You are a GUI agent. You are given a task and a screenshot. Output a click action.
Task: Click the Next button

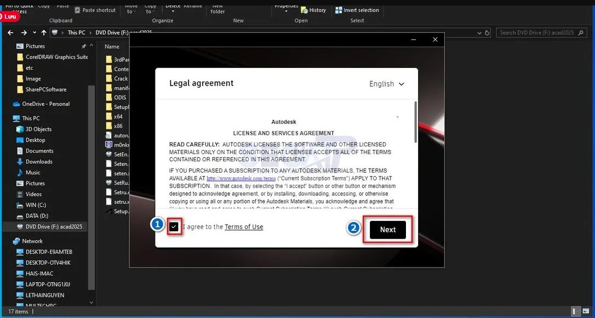coord(387,230)
